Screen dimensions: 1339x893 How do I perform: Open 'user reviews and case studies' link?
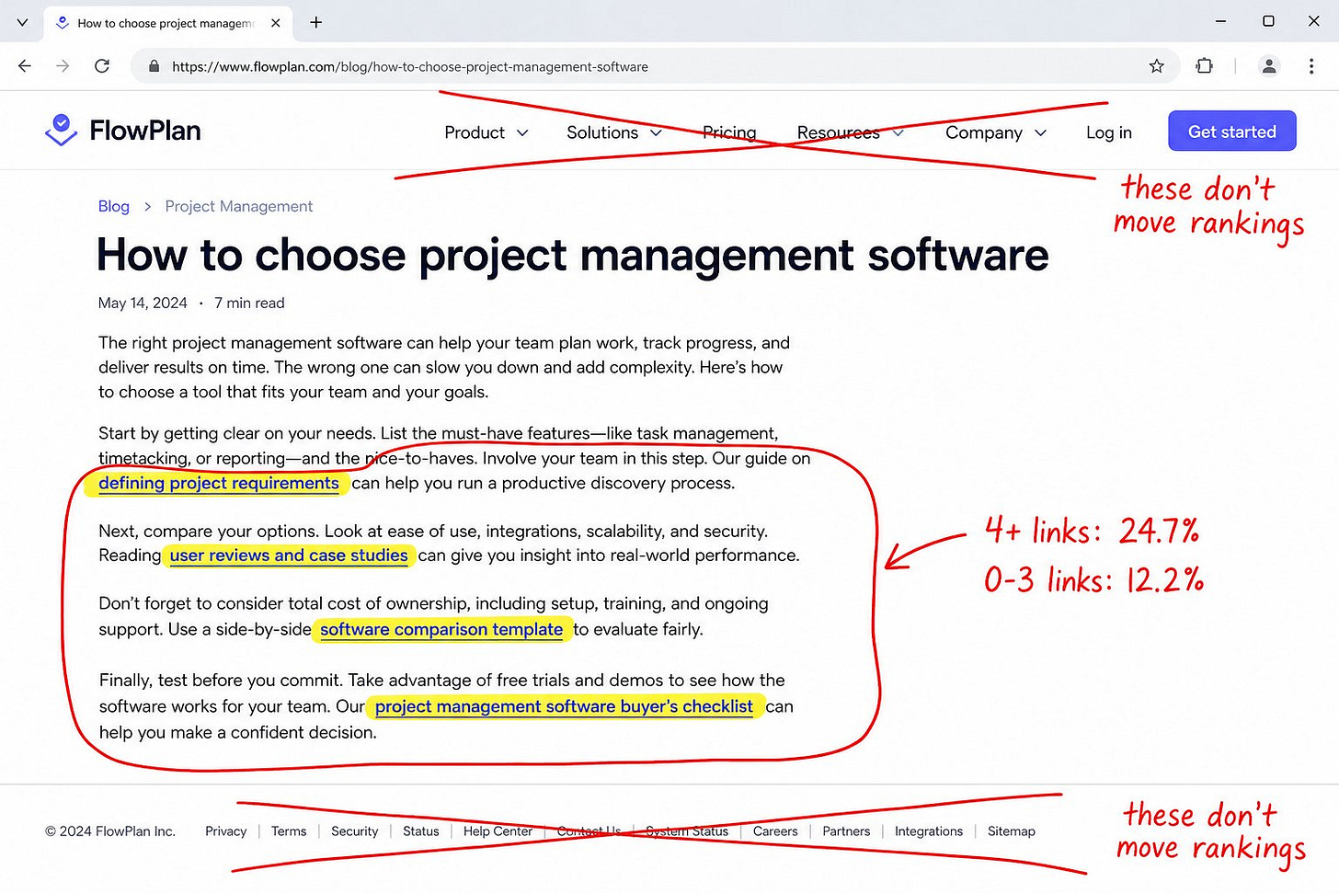(289, 555)
